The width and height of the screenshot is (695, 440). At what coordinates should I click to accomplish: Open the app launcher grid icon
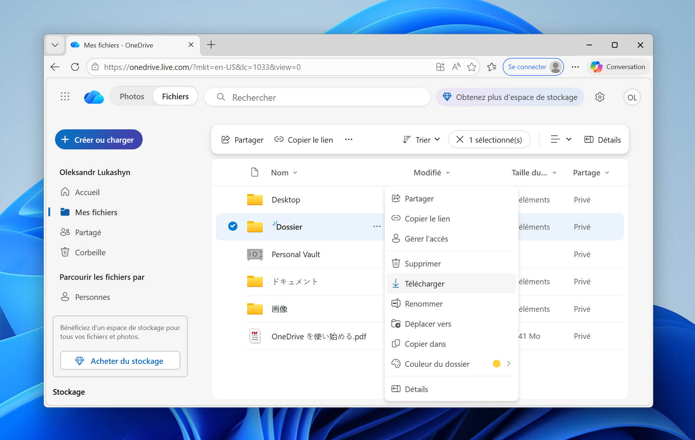pos(65,97)
